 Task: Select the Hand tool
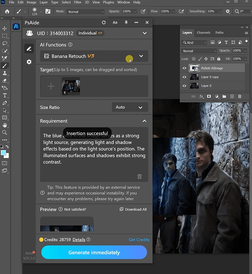(5, 125)
